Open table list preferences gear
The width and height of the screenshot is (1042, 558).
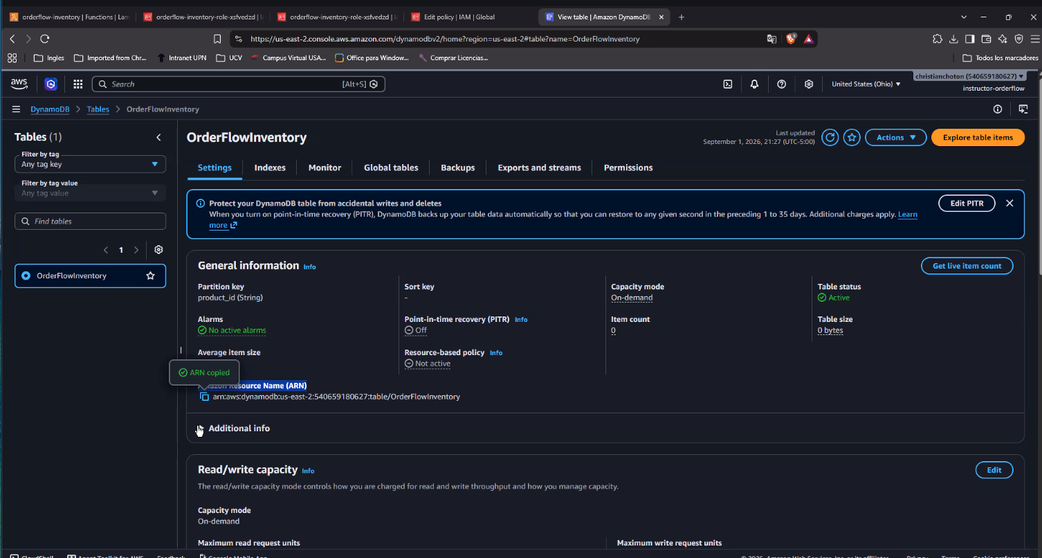(x=158, y=250)
